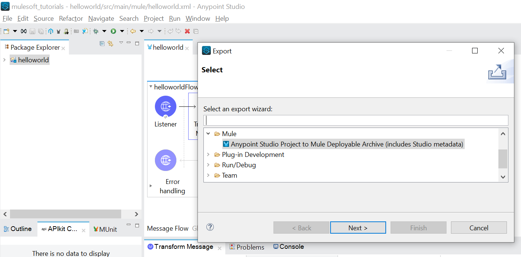Viewport: 521px width, 257px height.
Task: Select the Save icon in the toolbar
Action: pyautogui.click(x=33, y=31)
